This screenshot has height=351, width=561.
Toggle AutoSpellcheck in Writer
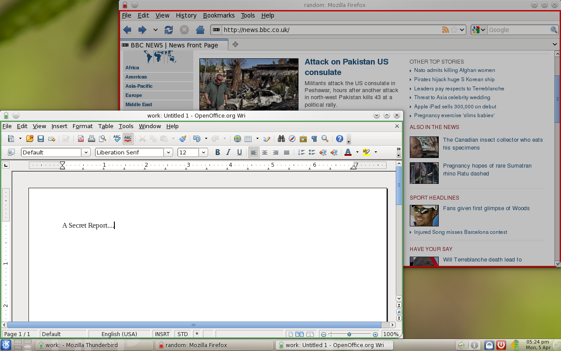tap(128, 139)
